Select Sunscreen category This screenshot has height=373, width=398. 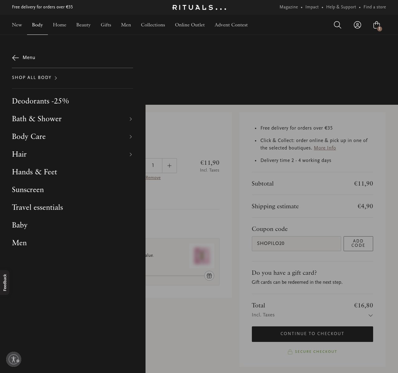[x=28, y=190]
